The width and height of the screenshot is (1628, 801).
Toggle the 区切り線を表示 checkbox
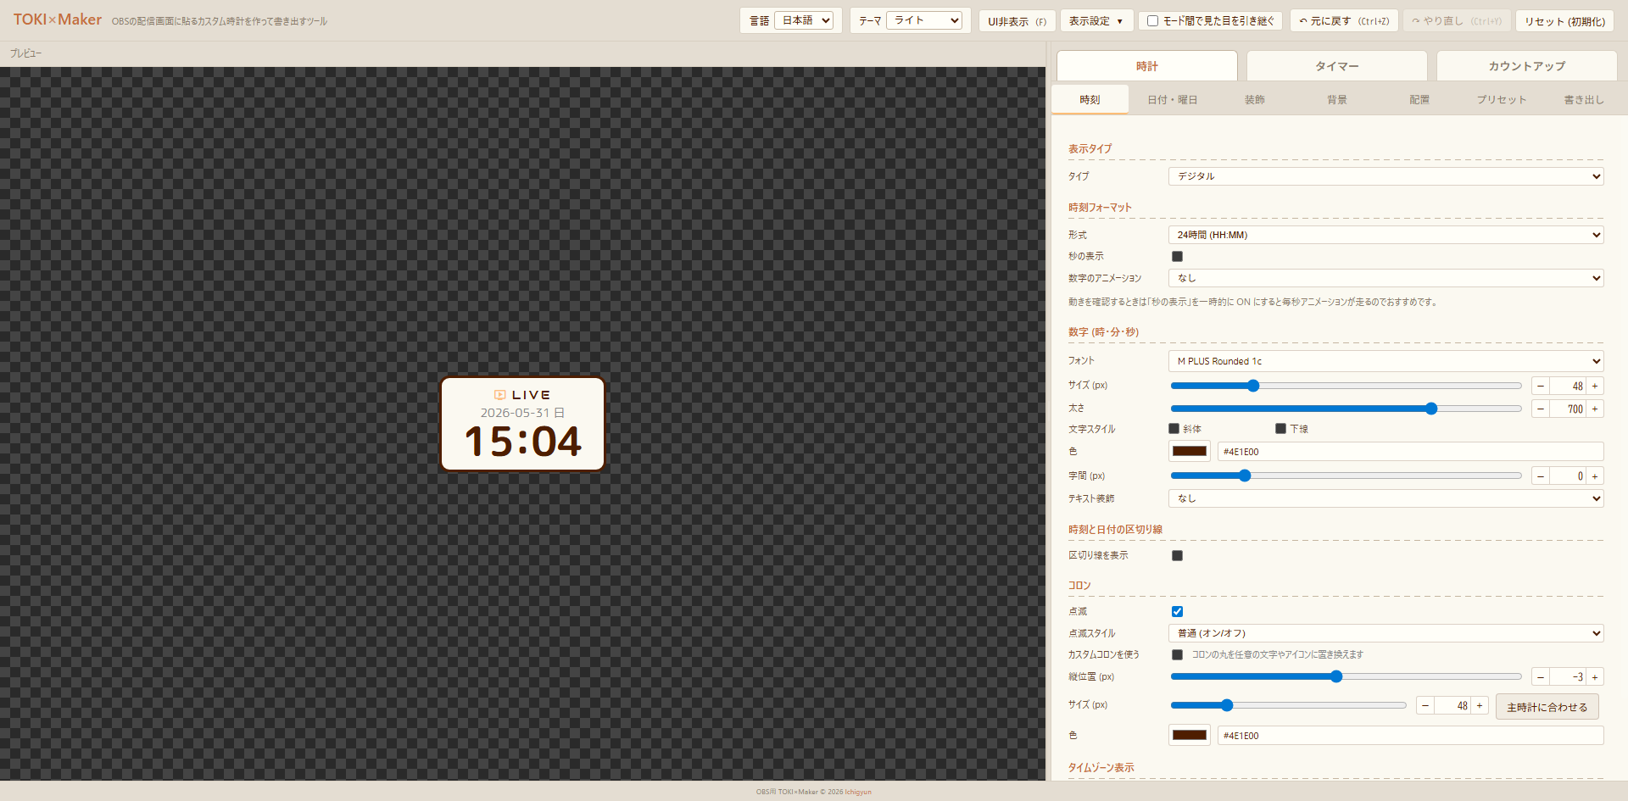[1177, 555]
